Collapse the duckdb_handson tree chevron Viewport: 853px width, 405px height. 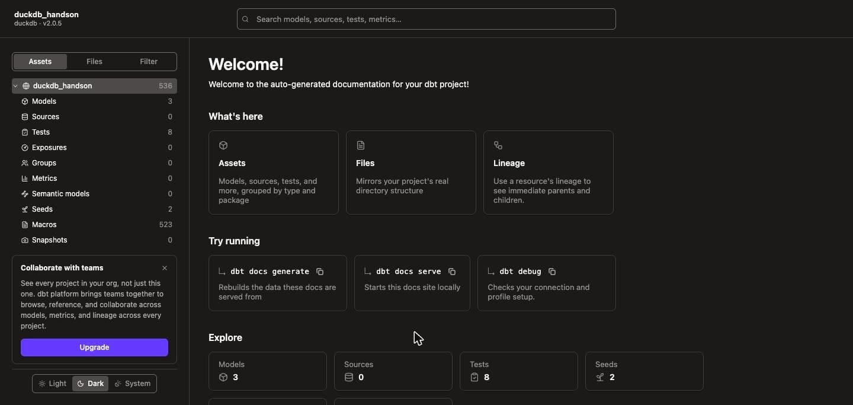(16, 86)
